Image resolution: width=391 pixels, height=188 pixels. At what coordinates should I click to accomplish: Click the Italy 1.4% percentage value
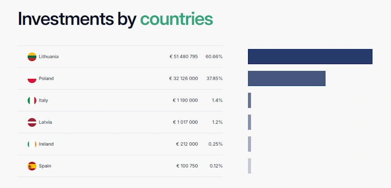[x=217, y=100]
